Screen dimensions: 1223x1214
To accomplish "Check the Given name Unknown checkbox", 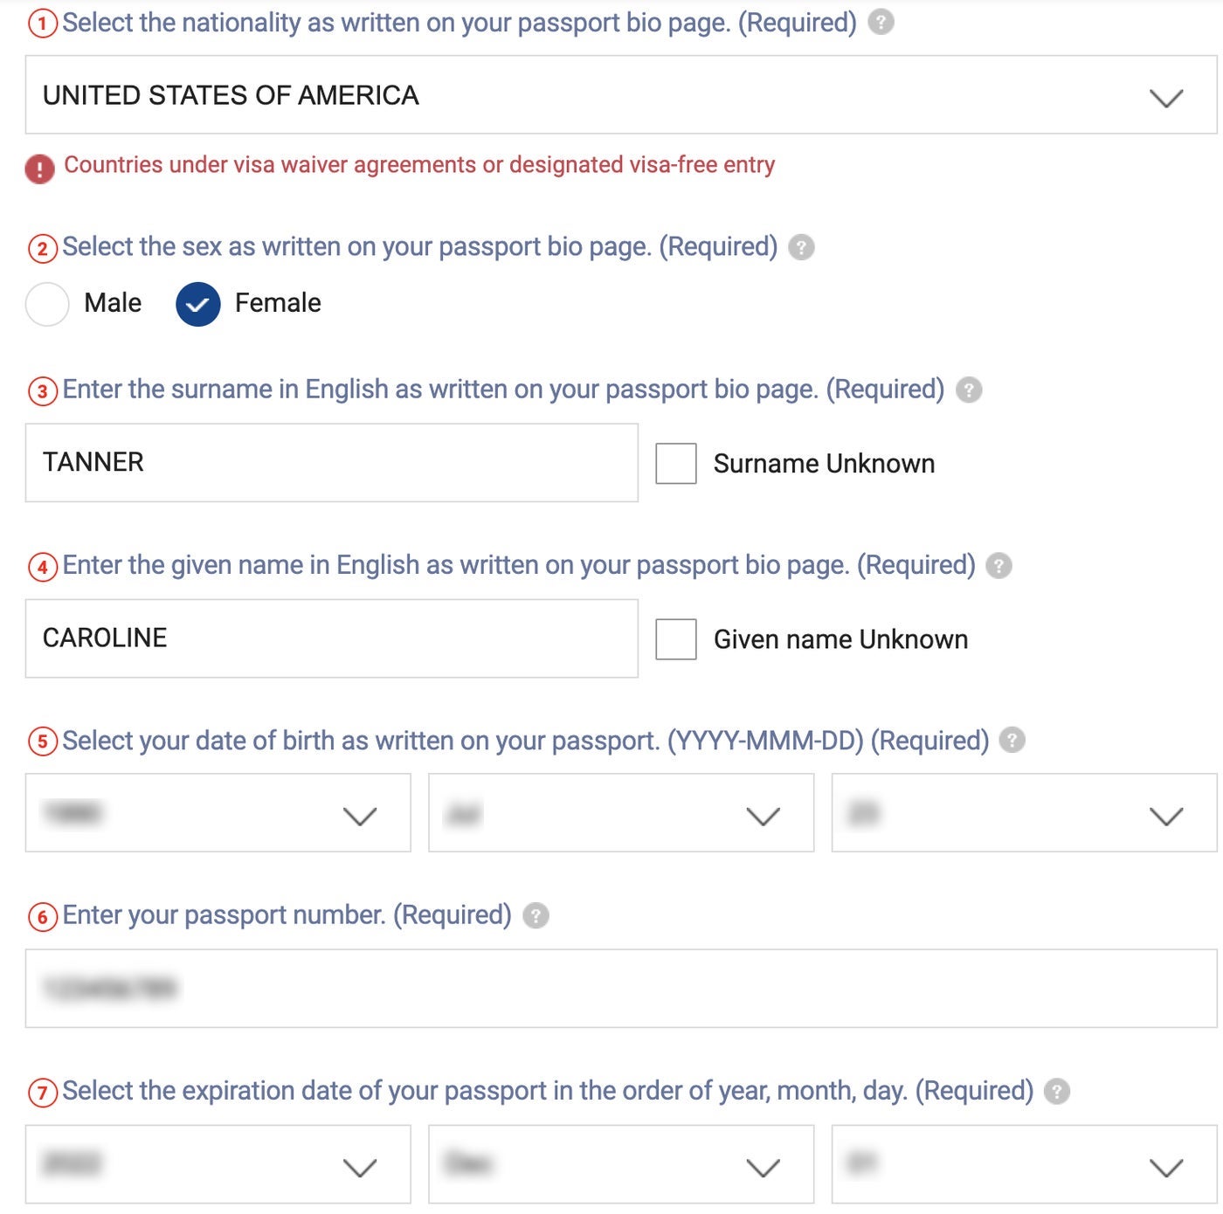I will 675,639.
